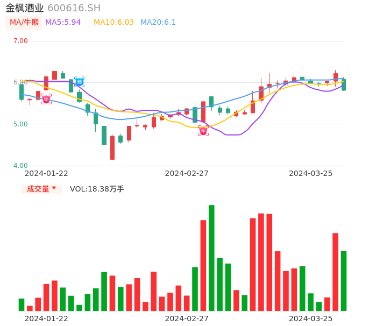Viewport: 369px width, 326px height.
Task: Click the 5.00 price axis label
Action: 20,124
